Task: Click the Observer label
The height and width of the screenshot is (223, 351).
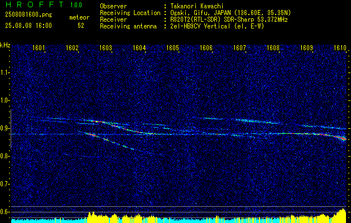Action: point(113,6)
